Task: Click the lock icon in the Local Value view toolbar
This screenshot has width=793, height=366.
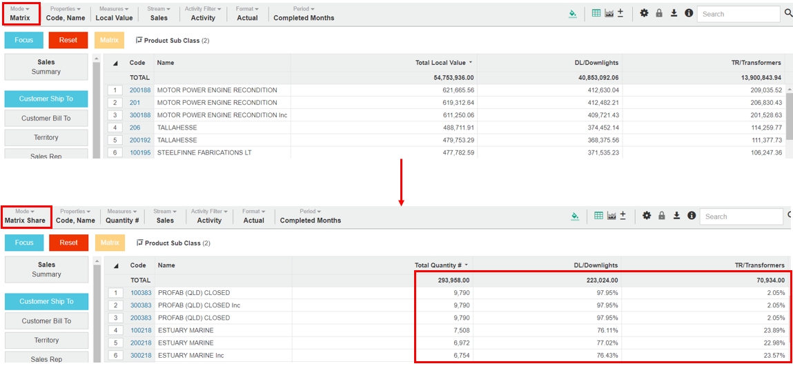Action: (x=659, y=13)
